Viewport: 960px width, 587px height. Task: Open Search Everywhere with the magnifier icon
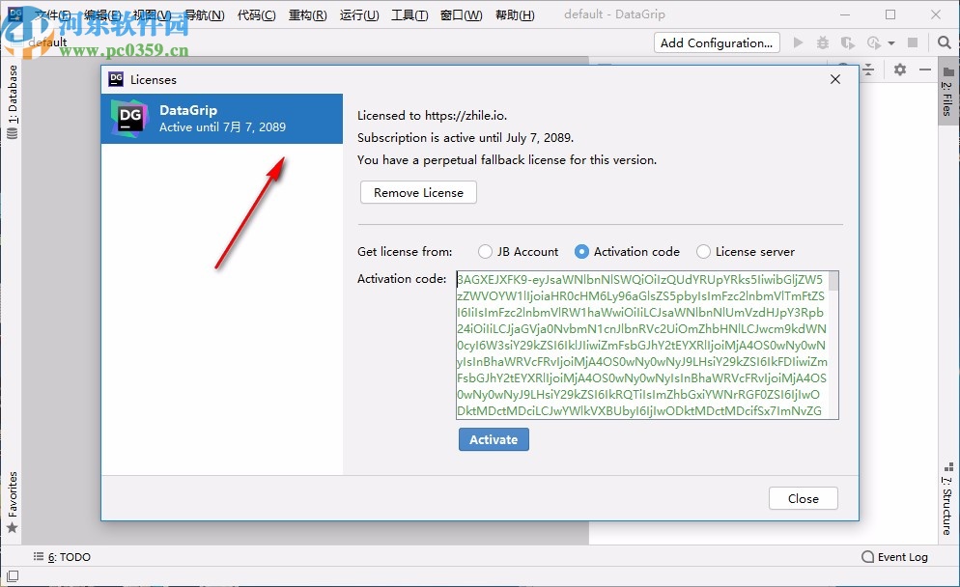pos(944,42)
